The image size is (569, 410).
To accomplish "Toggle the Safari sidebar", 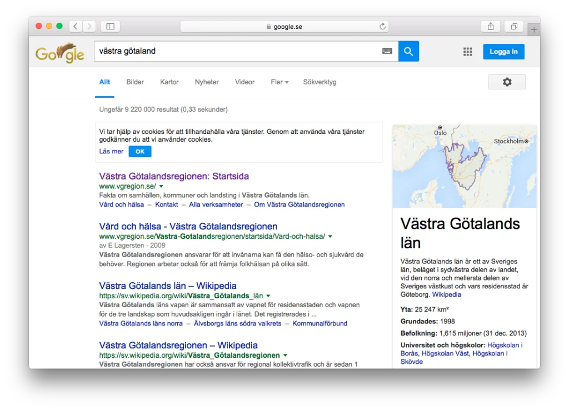I will click(x=110, y=26).
